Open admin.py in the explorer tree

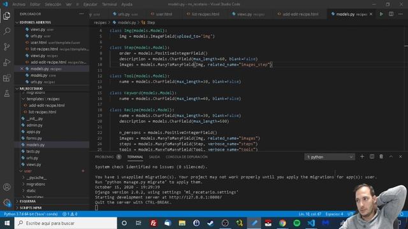tap(34, 125)
